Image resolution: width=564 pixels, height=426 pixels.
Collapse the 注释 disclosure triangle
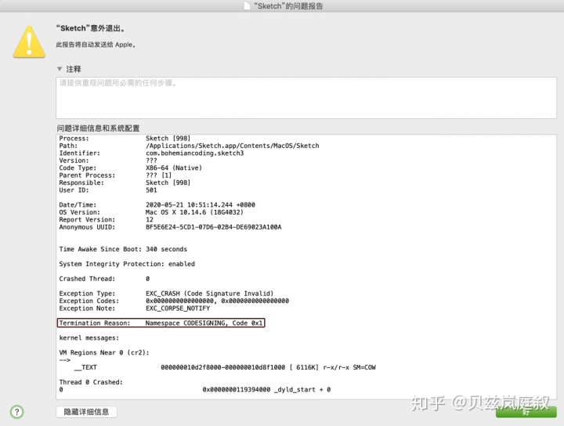[60, 69]
